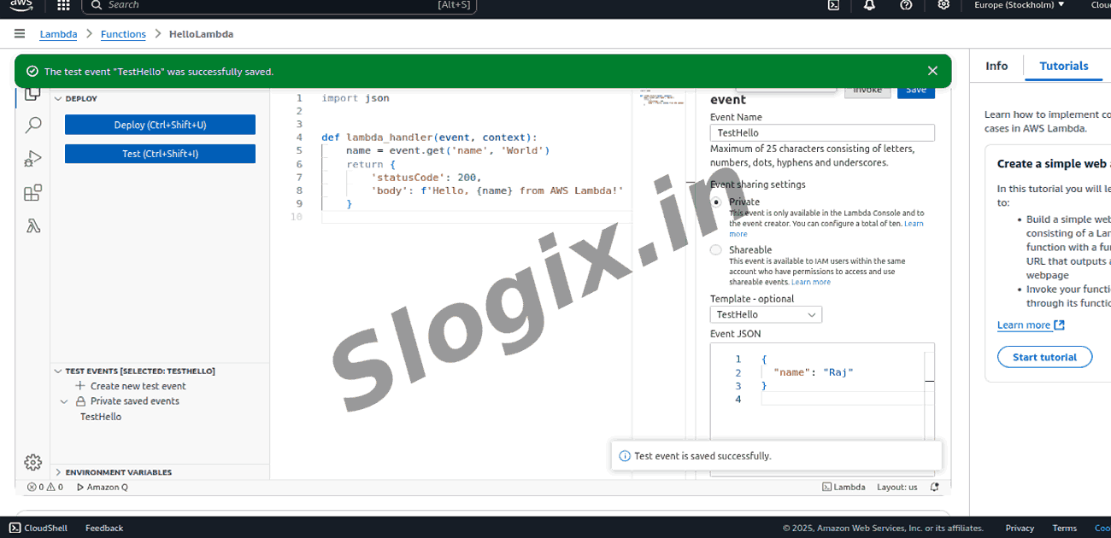Open the AWS Lambda sidebar panel icon
Viewport: 1111px width, 538px height.
click(32, 225)
